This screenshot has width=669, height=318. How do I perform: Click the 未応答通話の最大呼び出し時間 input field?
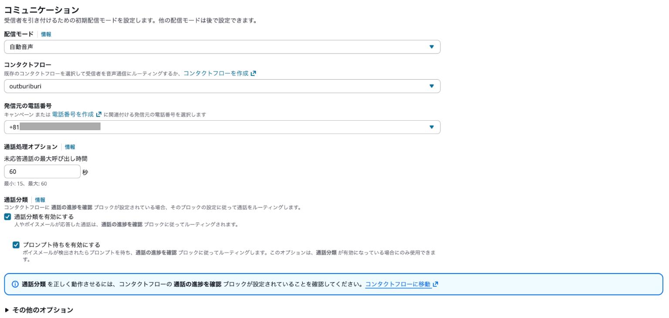tap(42, 172)
